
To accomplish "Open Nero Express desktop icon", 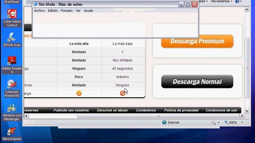I will 12,134.
